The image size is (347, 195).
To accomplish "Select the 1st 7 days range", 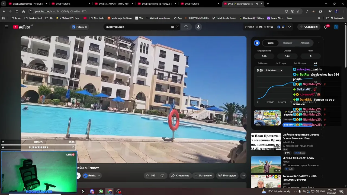I will [x=281, y=63].
